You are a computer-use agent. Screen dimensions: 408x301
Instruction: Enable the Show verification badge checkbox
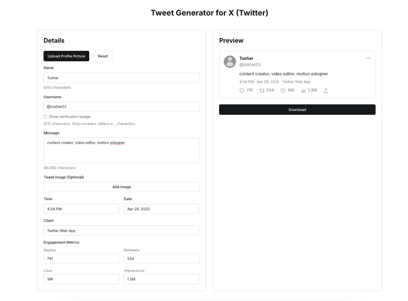pyautogui.click(x=45, y=117)
